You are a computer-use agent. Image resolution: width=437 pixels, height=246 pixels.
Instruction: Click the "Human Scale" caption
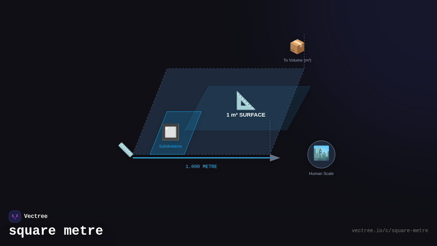pos(321,173)
